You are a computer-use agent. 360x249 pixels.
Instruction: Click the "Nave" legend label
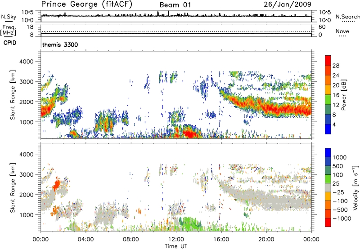(342, 31)
